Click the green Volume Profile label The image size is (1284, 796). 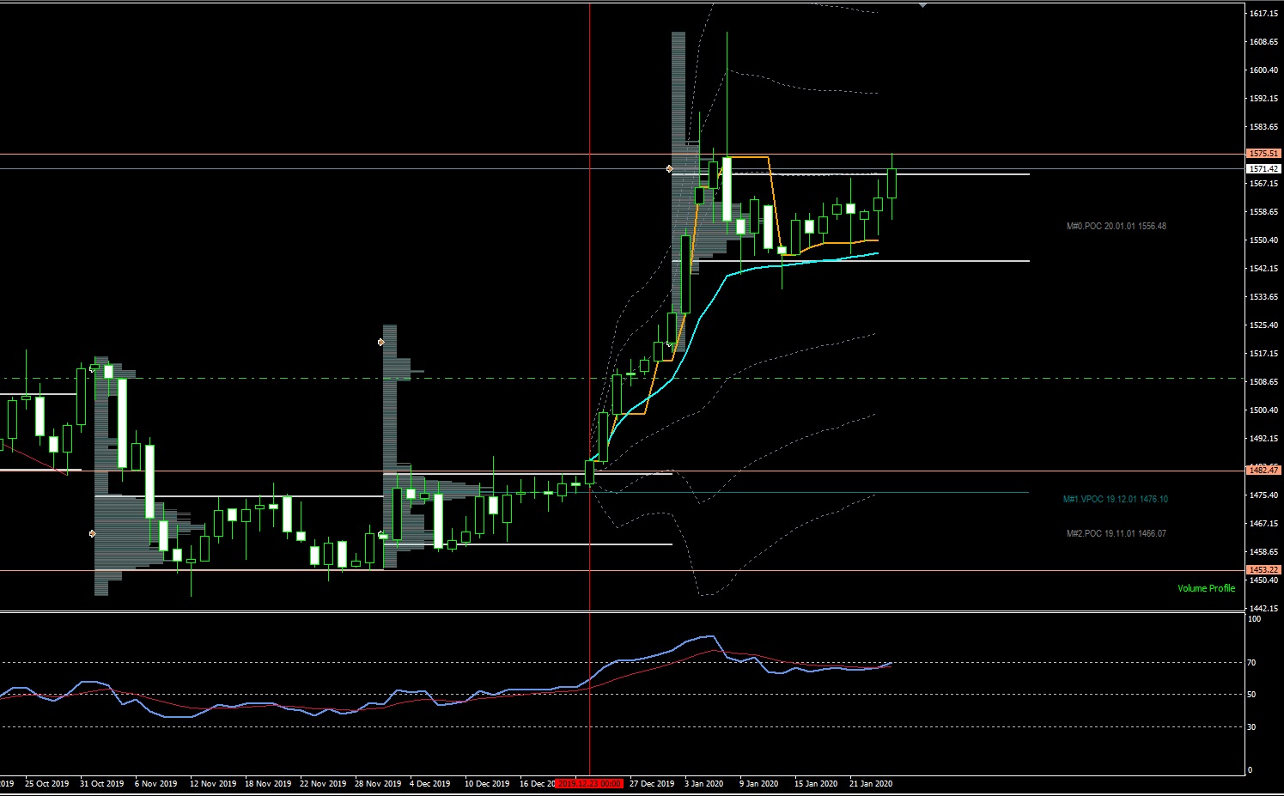click(x=1206, y=588)
